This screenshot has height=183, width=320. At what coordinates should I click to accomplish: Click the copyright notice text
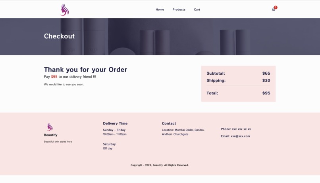point(160,165)
